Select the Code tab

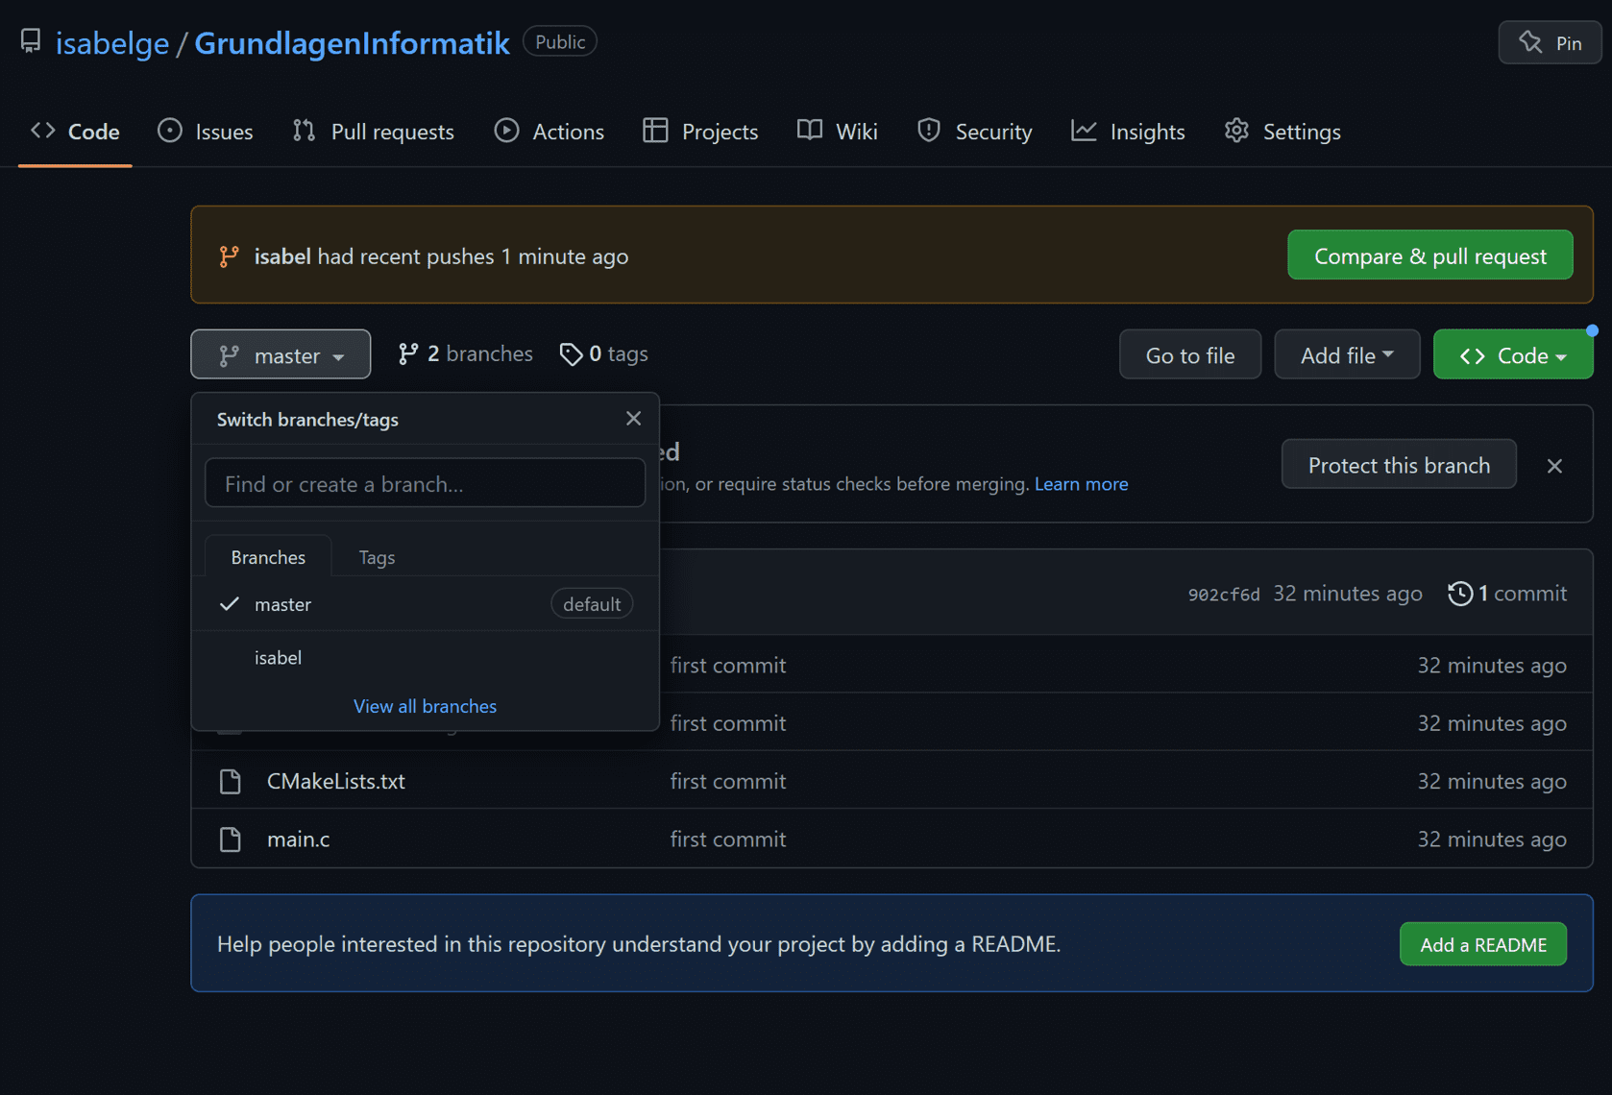click(75, 132)
